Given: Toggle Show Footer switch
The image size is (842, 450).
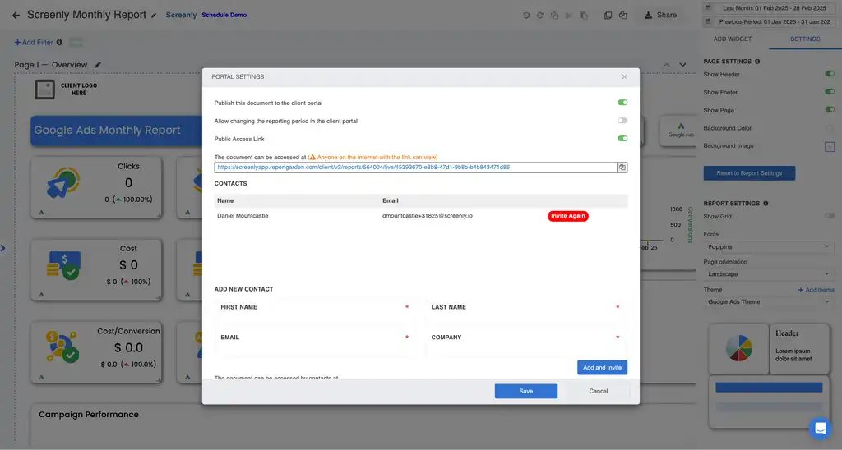Looking at the screenshot, I should coord(830,92).
